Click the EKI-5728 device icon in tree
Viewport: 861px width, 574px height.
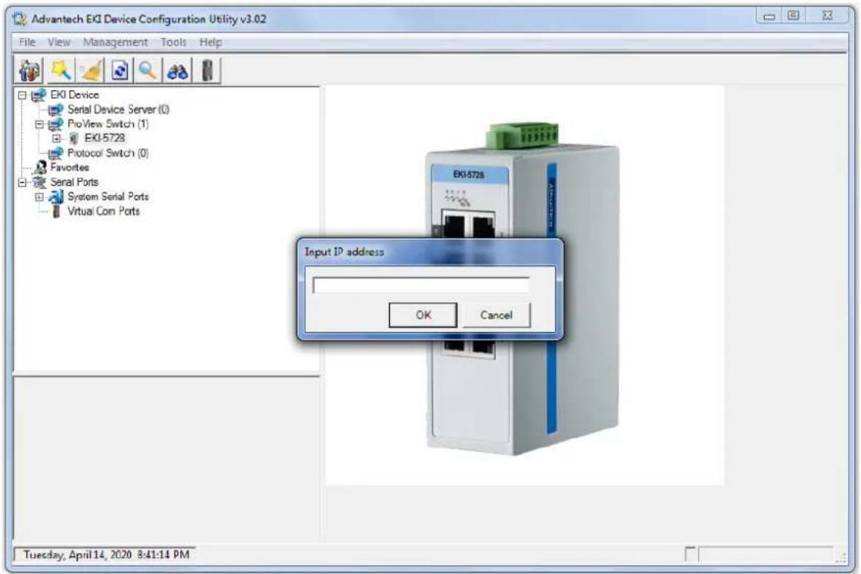(74, 139)
